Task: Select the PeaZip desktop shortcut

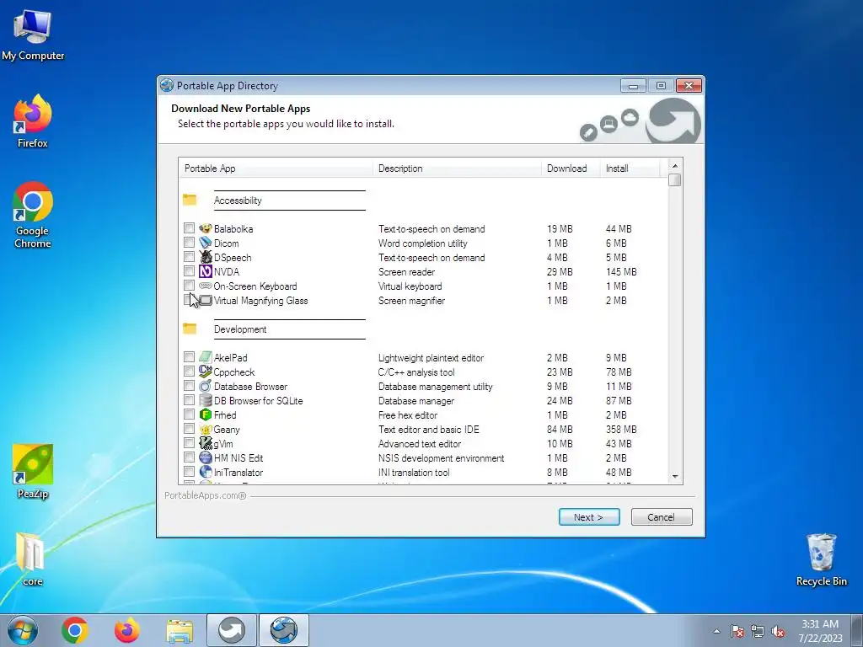Action: pos(33,471)
